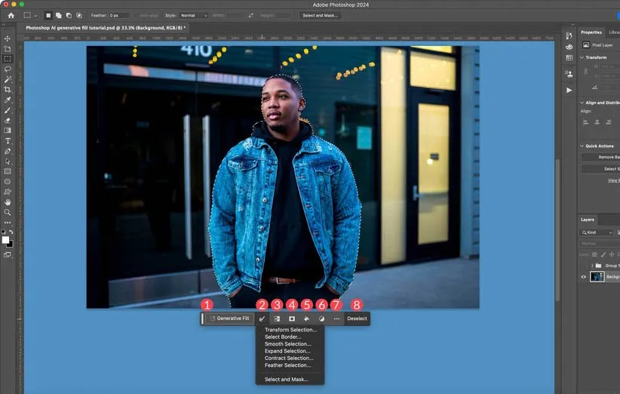Enable the Add to selection mode
This screenshot has width=620, height=394.
[x=58, y=15]
